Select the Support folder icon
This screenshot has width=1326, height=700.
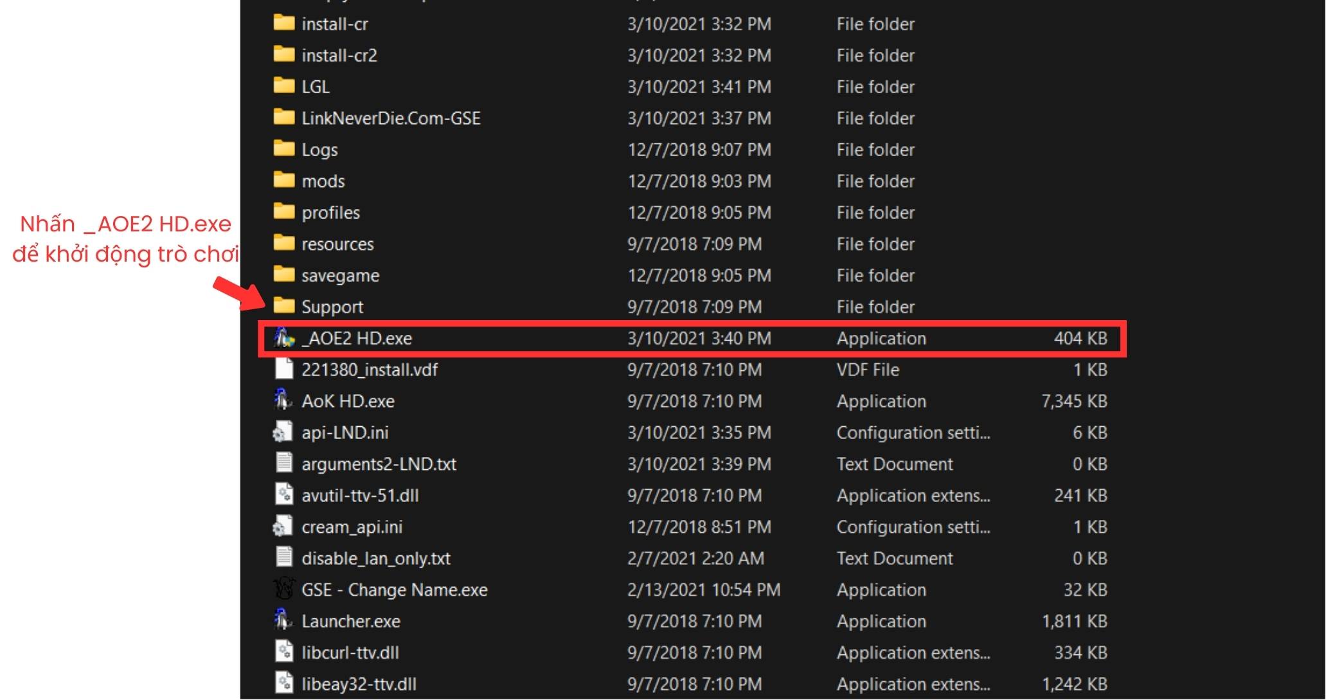(283, 307)
